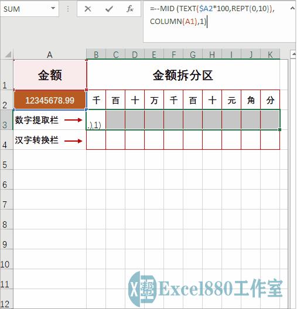Select column A header
The width and height of the screenshot is (297, 309).
[50, 54]
